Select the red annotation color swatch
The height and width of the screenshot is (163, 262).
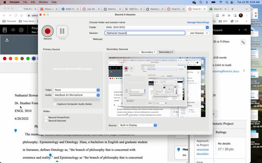pyautogui.click(x=4, y=58)
